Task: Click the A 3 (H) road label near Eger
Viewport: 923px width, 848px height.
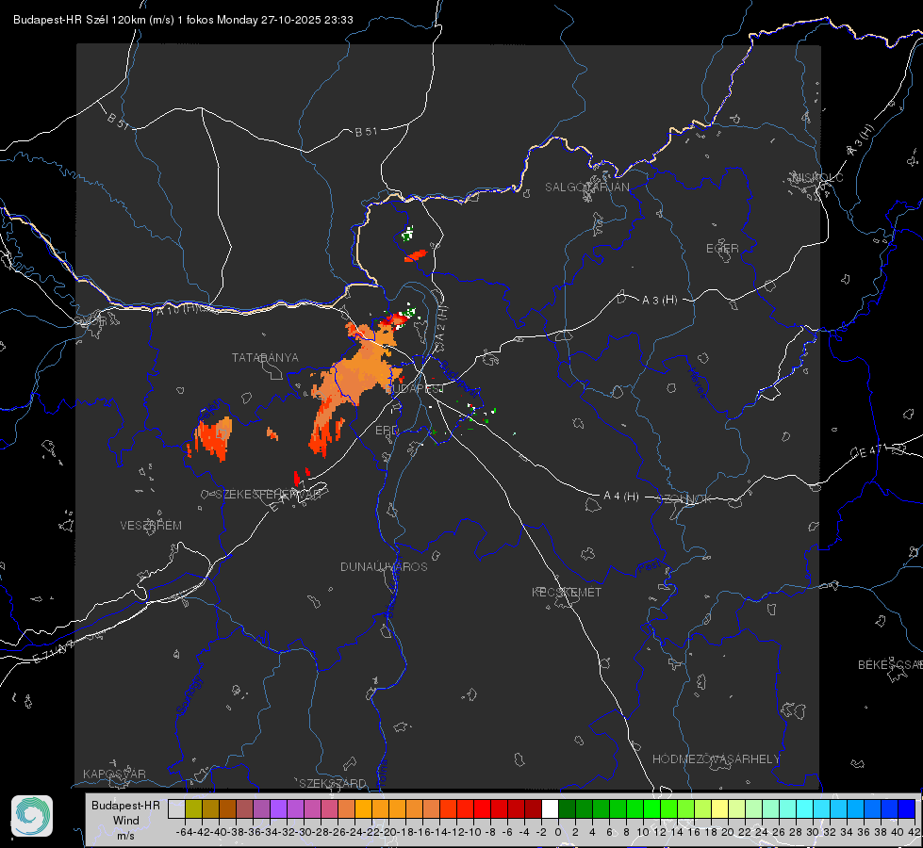Action: pyautogui.click(x=659, y=301)
